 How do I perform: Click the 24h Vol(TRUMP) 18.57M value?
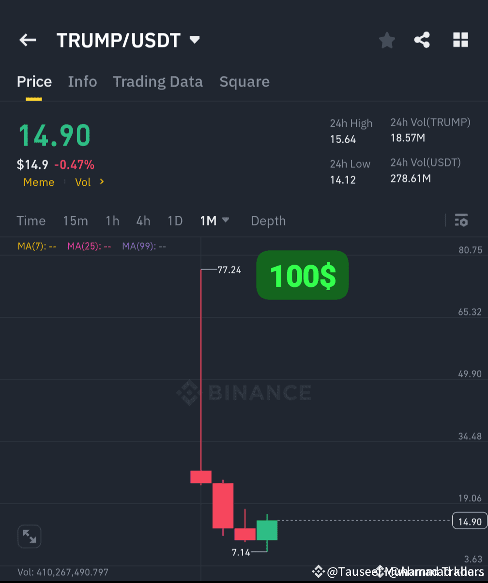(x=408, y=138)
